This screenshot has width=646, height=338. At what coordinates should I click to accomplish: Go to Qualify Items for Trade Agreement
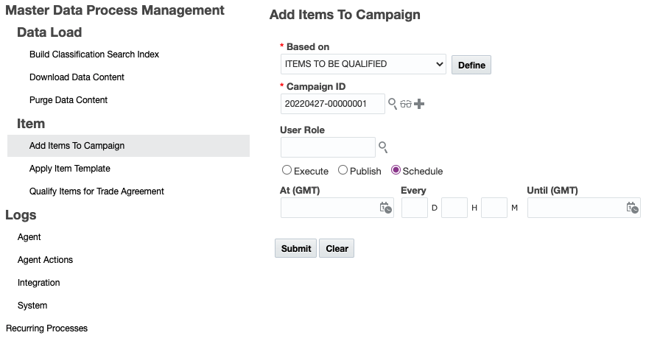click(96, 191)
